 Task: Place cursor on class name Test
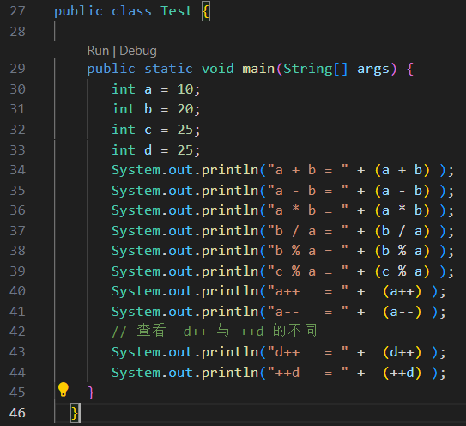[177, 11]
